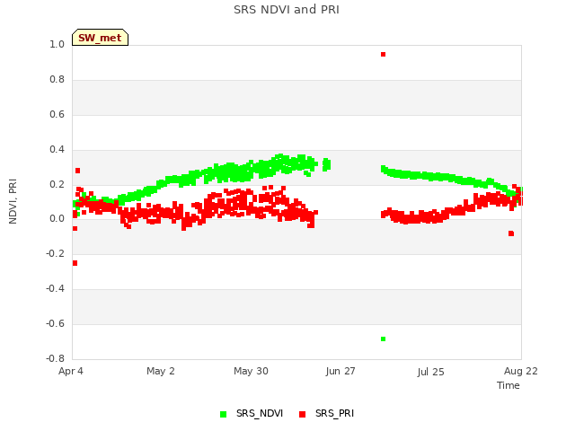This screenshot has width=575, height=431.
Task: Click the 0.0 y-axis tick label
Action: click(57, 219)
